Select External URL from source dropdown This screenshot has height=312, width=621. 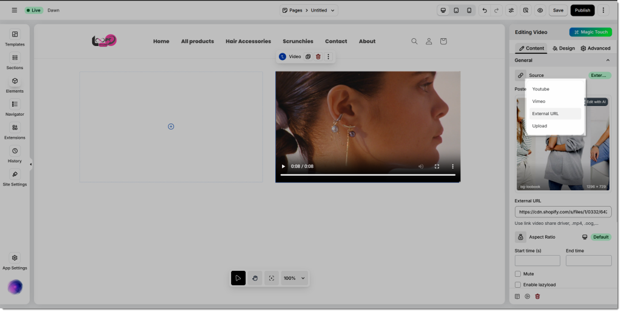tap(545, 114)
